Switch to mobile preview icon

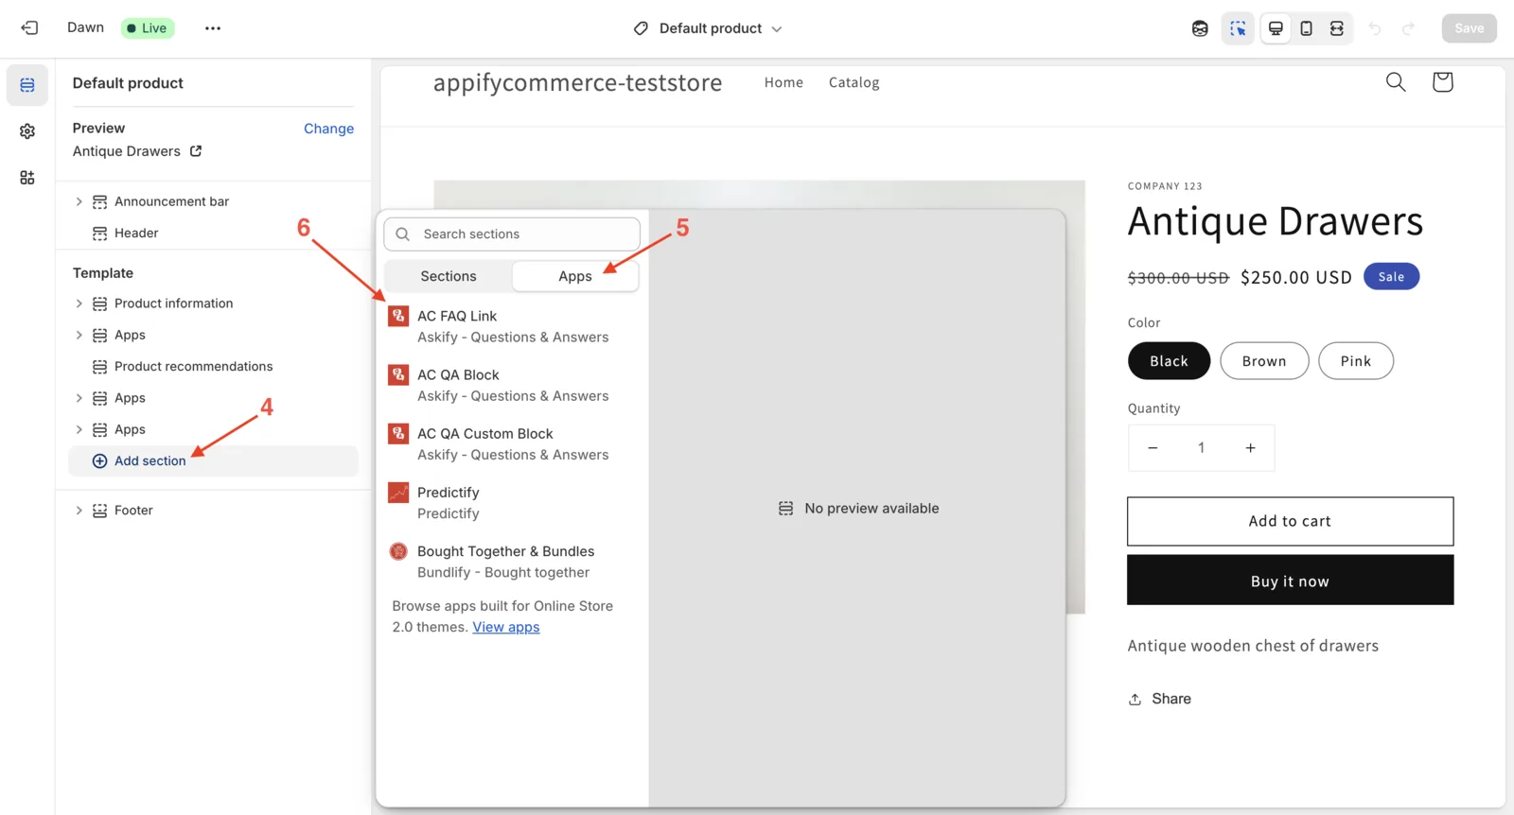pyautogui.click(x=1306, y=28)
